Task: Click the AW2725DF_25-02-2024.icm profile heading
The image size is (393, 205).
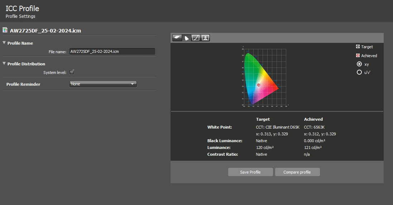Action: tap(45, 31)
